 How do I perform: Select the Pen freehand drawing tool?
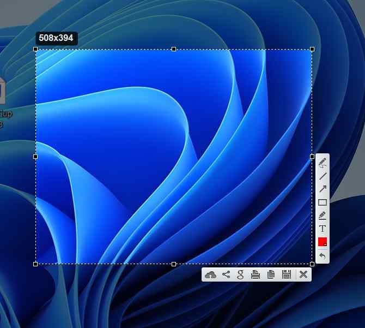323,163
